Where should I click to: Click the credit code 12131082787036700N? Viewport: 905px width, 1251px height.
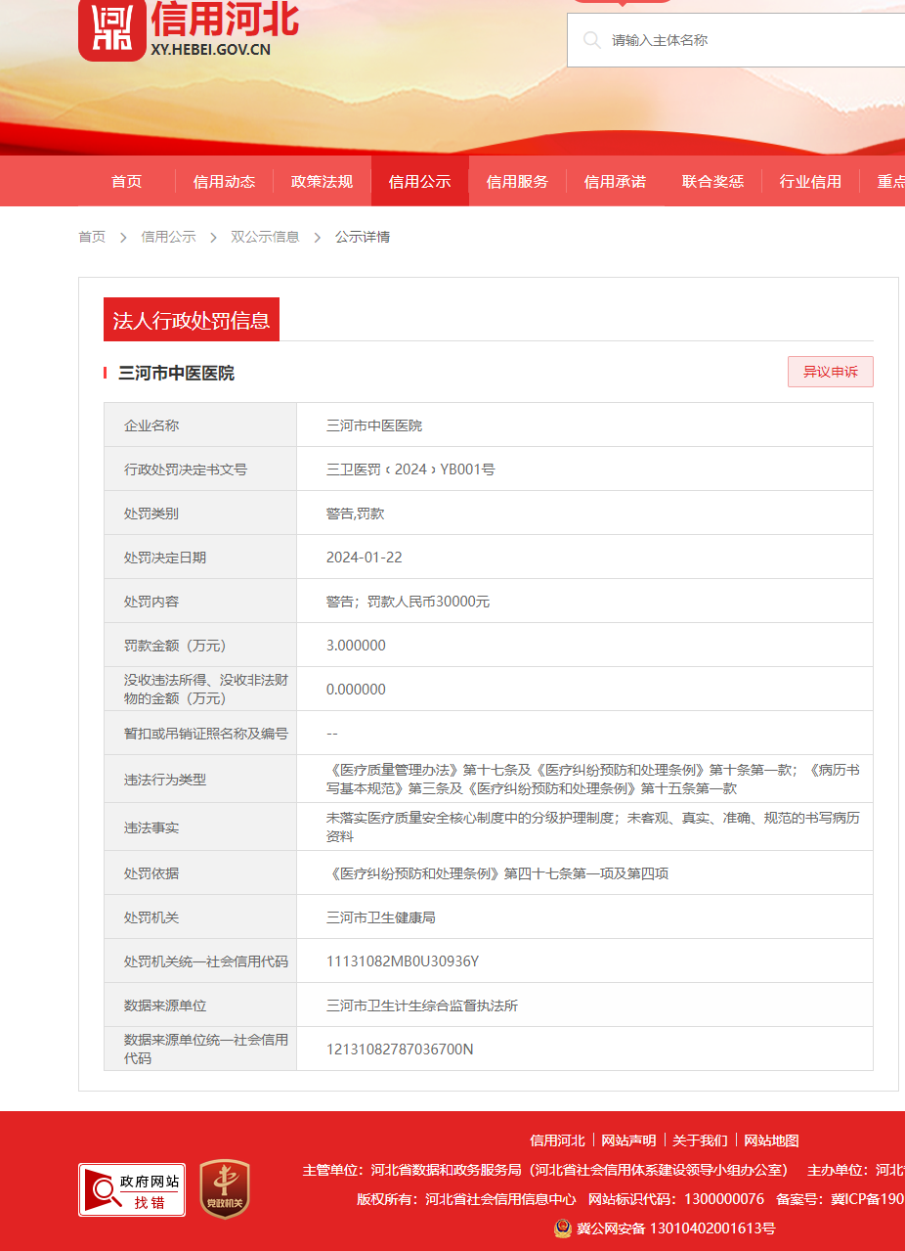pos(400,1050)
